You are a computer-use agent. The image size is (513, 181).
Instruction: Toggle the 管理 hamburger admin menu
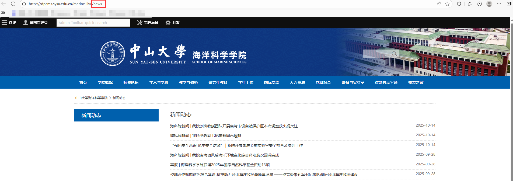[9, 23]
